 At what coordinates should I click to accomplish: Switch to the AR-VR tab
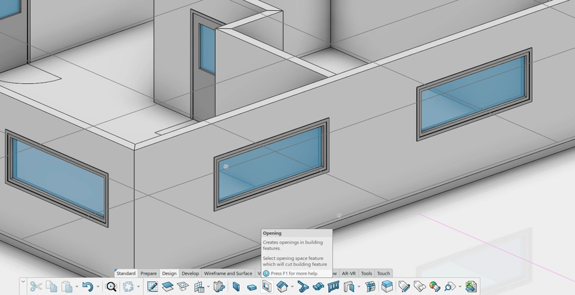click(x=349, y=273)
